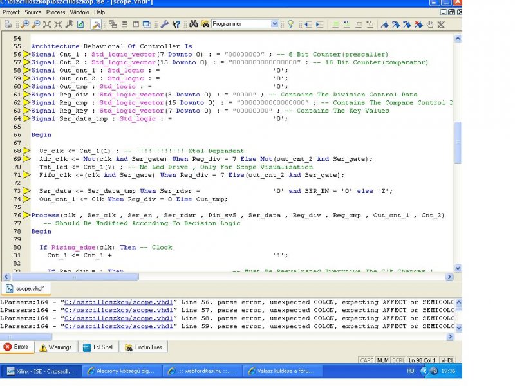Viewport: 515px width, 386px height.
Task: Click the Zoom to Full View icon
Action: point(47,24)
